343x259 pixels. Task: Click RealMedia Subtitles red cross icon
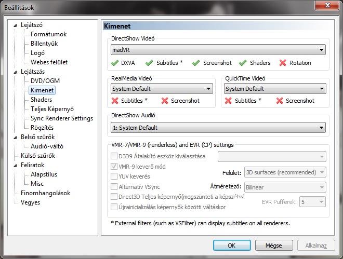115,101
